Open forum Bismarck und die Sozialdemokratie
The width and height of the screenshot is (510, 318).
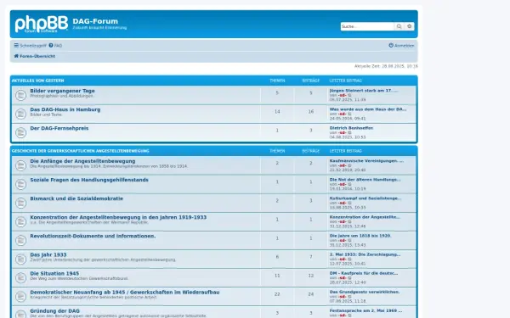[76, 198]
